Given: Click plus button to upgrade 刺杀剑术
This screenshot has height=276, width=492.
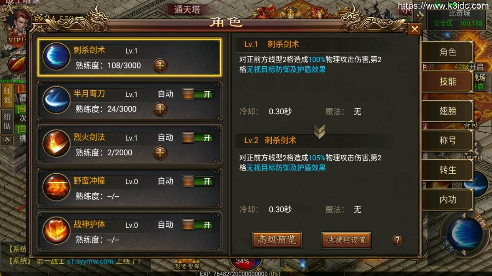Looking at the screenshot, I should 160,66.
